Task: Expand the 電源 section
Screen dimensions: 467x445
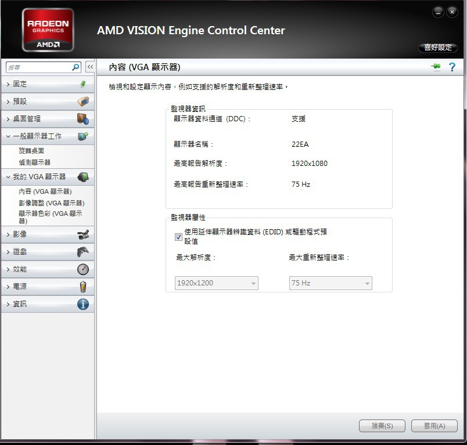Action: 48,287
